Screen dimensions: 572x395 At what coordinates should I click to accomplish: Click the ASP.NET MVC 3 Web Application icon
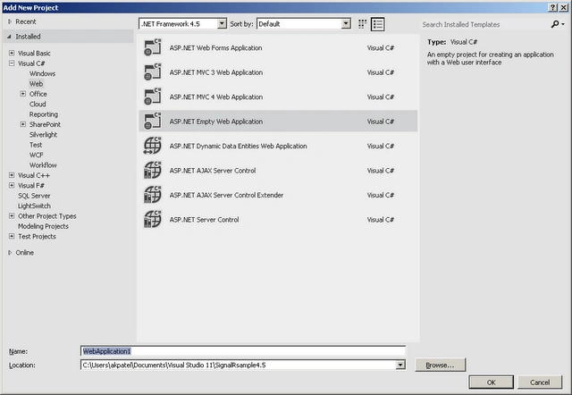[153, 72]
